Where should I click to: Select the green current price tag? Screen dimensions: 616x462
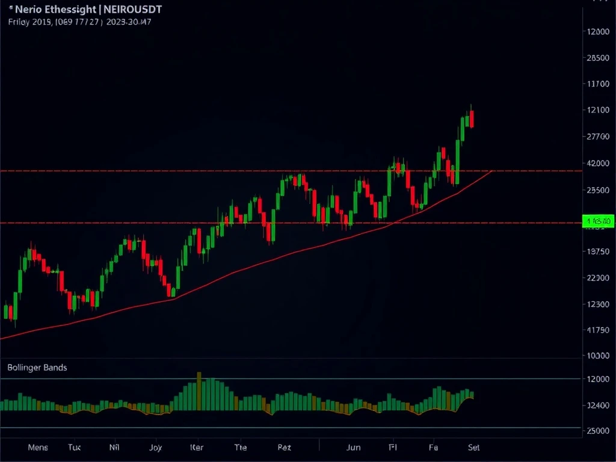point(599,221)
